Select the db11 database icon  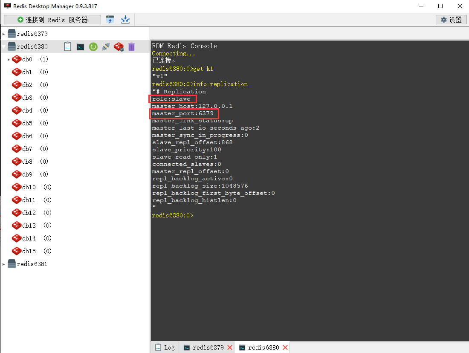tap(17, 200)
